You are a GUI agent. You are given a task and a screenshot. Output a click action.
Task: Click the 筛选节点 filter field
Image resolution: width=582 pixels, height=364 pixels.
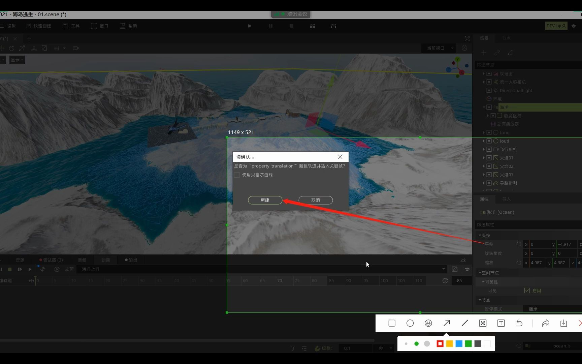(528, 65)
